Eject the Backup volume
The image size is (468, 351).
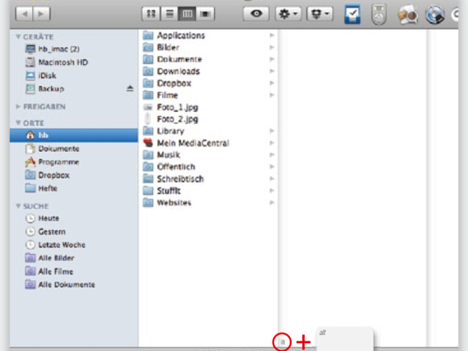point(130,89)
